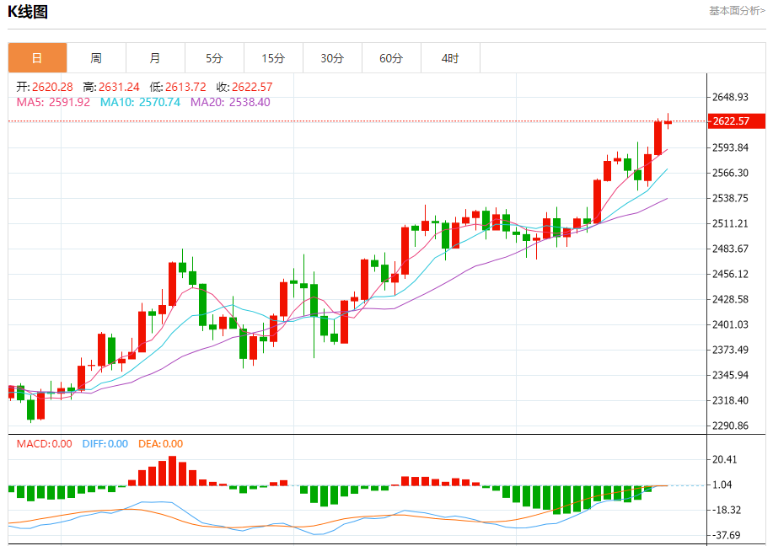Open the 基本面分析> link

pyautogui.click(x=737, y=11)
